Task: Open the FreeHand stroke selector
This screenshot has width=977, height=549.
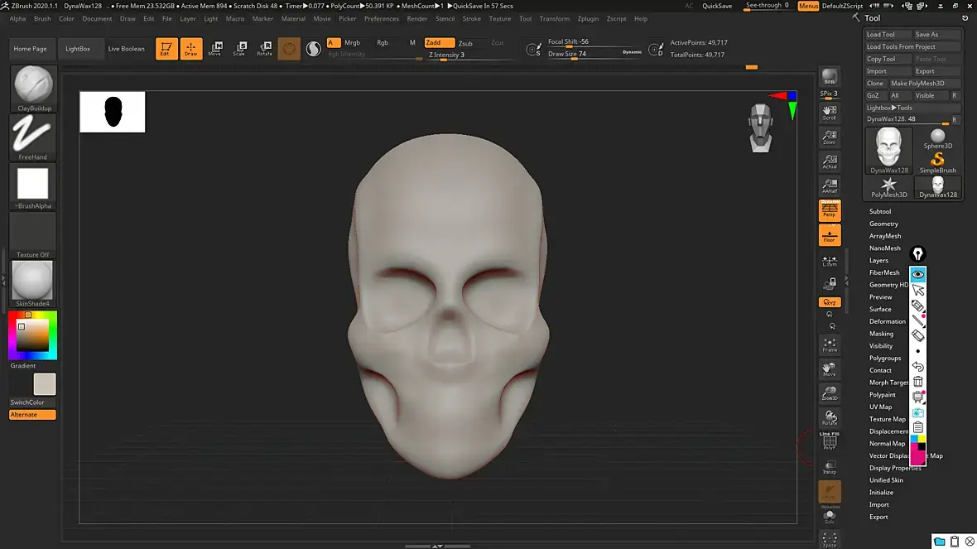Action: click(x=33, y=137)
